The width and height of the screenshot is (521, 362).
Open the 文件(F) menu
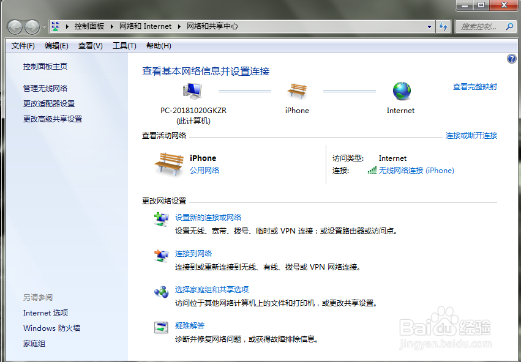(x=23, y=46)
